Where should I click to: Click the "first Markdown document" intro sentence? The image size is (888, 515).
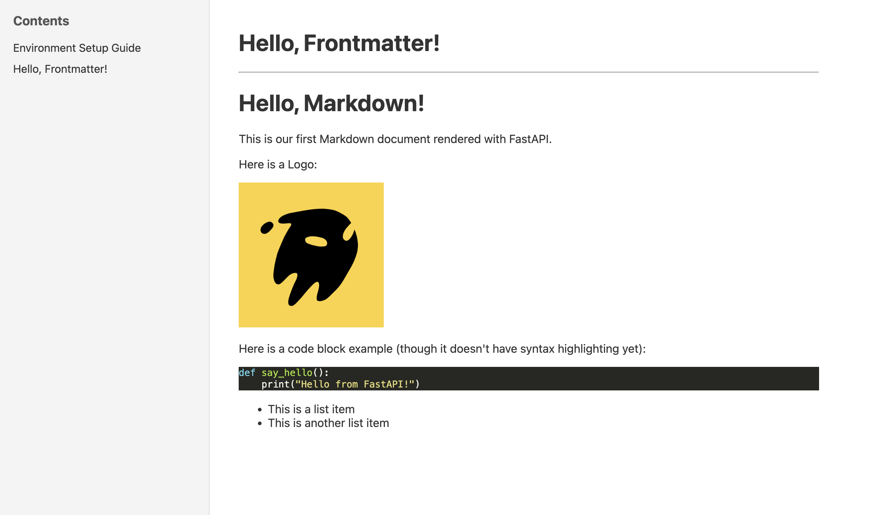(x=363, y=139)
